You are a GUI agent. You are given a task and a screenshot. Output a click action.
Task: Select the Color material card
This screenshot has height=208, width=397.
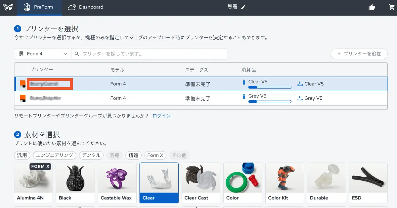(243, 183)
